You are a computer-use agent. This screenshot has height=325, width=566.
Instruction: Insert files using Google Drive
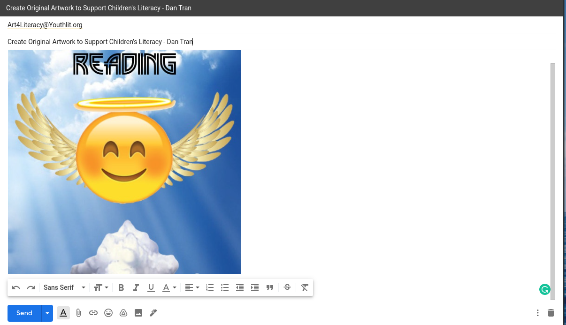coord(123,313)
